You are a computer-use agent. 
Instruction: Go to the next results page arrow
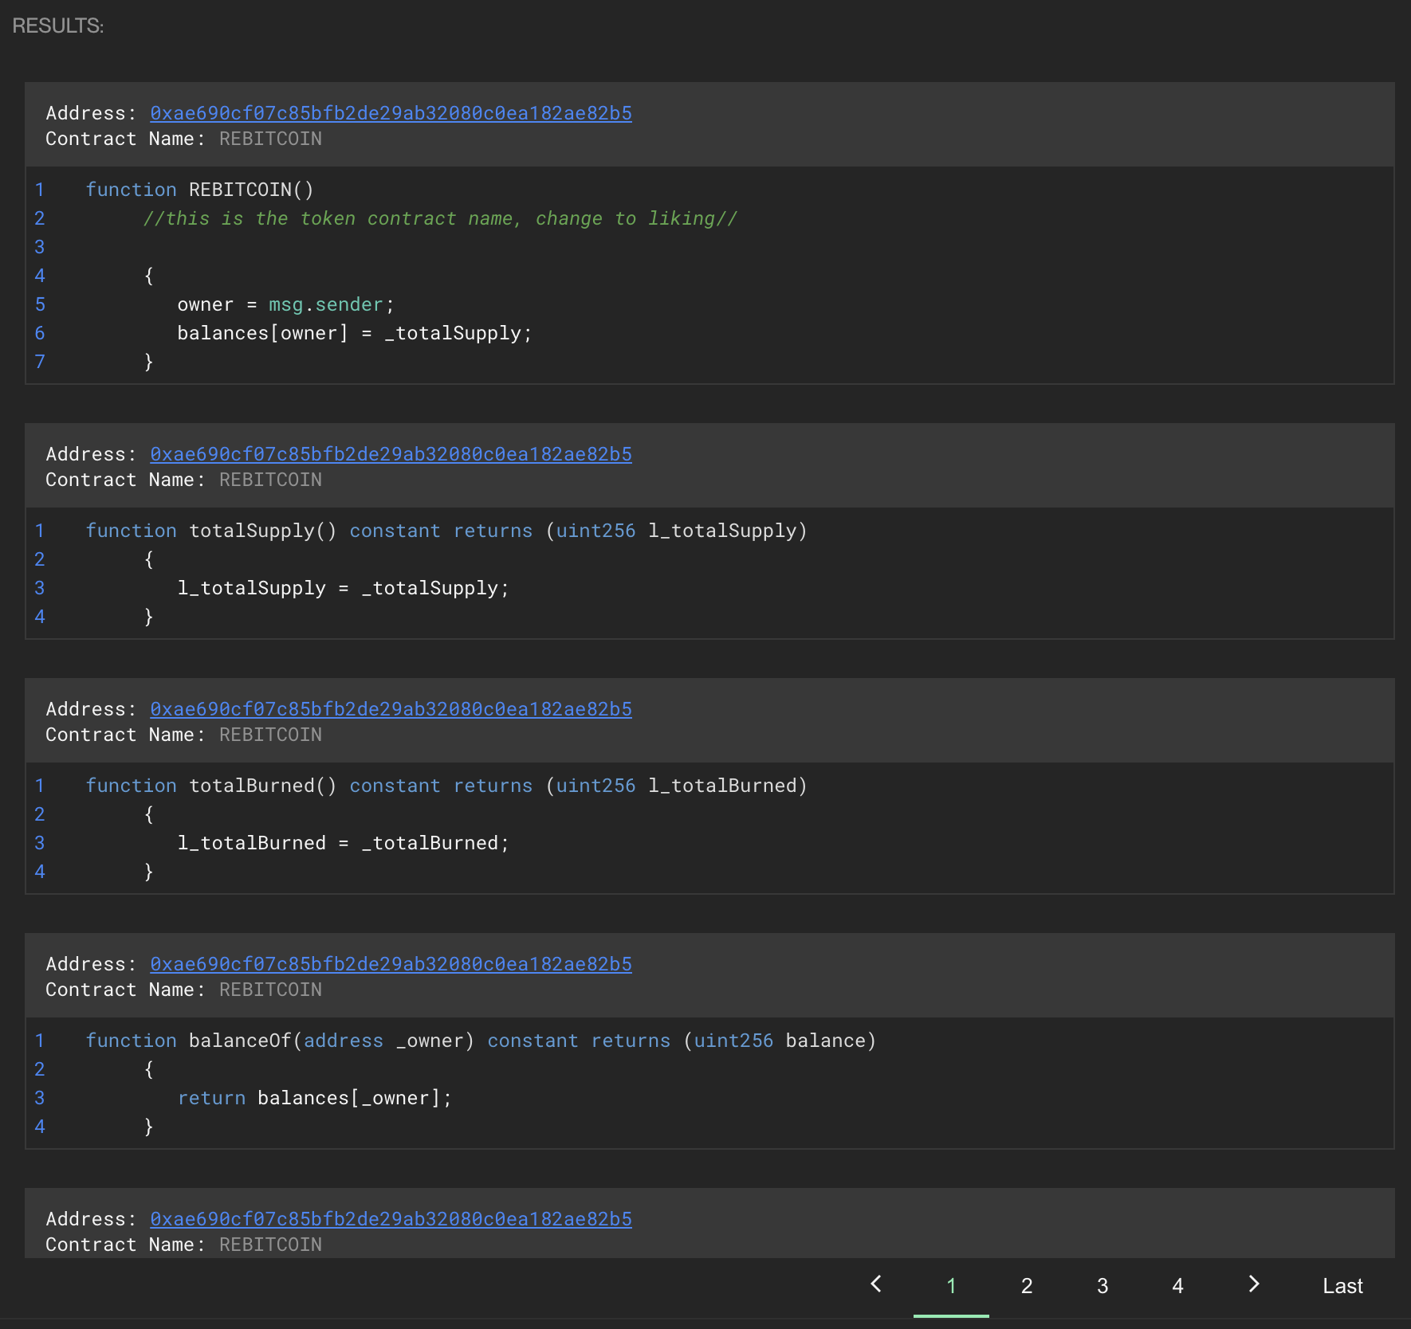pyautogui.click(x=1253, y=1284)
